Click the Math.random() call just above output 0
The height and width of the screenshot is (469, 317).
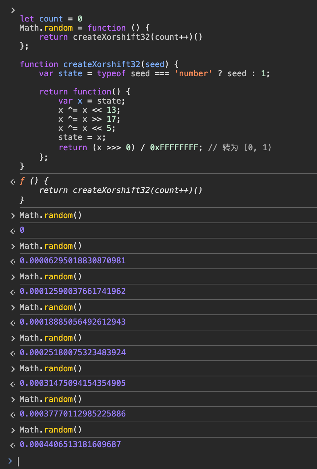pos(51,216)
